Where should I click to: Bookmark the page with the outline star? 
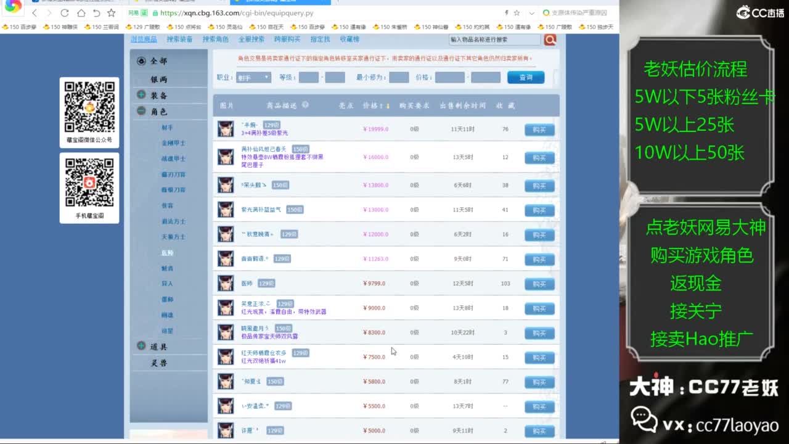click(x=111, y=13)
